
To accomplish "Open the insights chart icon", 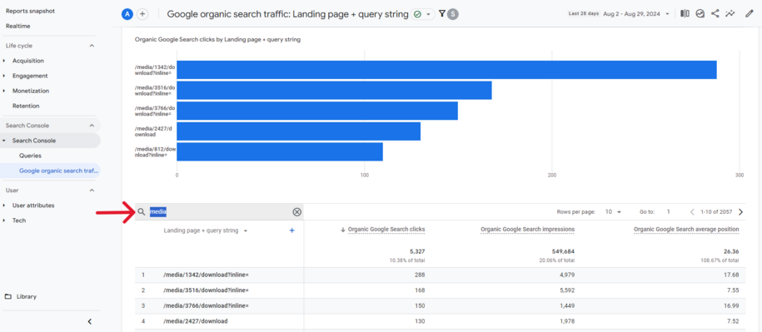I will (x=700, y=14).
